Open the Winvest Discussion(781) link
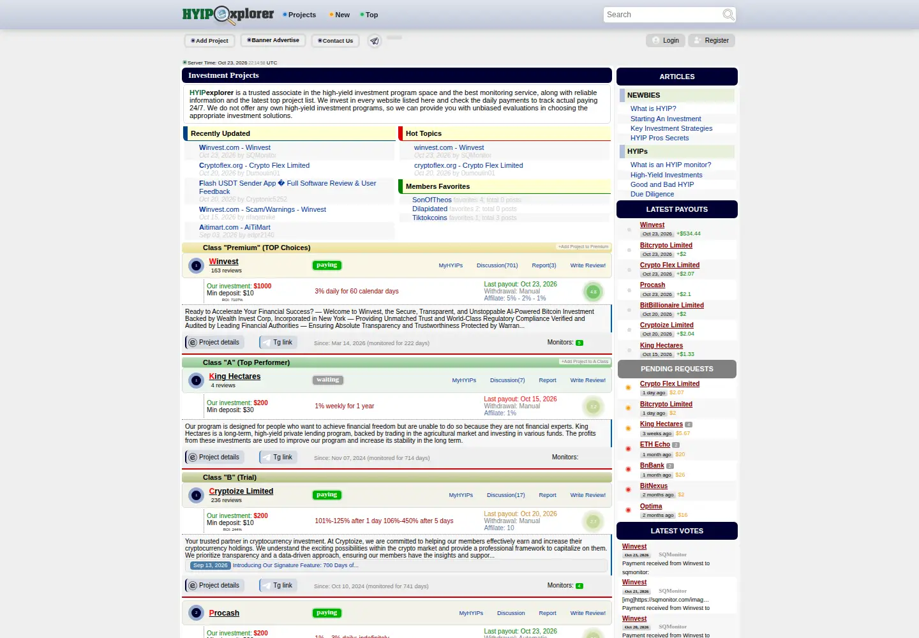The width and height of the screenshot is (919, 638). pyautogui.click(x=497, y=265)
